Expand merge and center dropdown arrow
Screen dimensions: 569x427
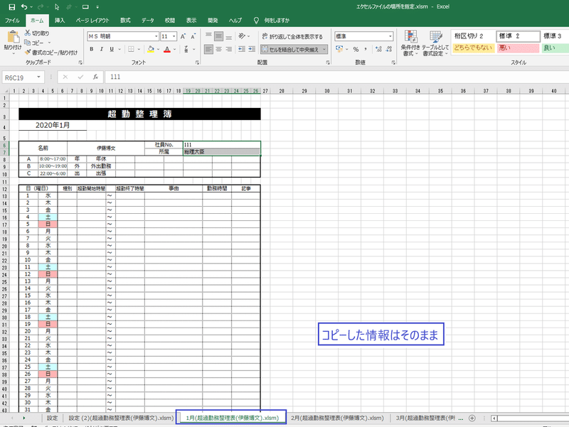coord(324,49)
